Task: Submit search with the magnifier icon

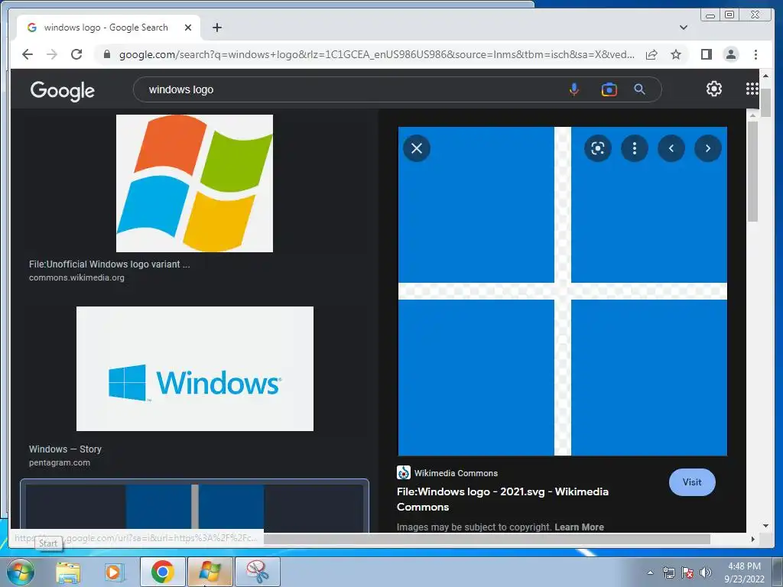Action: (x=640, y=89)
